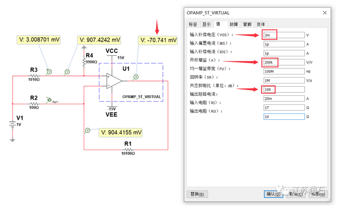Image resolution: width=348 pixels, height=208 pixels.
Task: Click resistor R1 (10100Ω) in feedback path
Action: 128,150
